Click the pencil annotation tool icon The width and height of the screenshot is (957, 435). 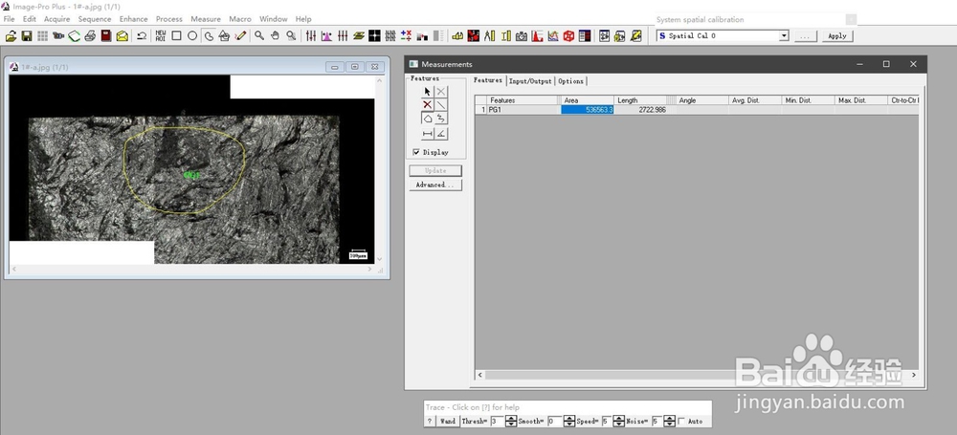click(240, 36)
